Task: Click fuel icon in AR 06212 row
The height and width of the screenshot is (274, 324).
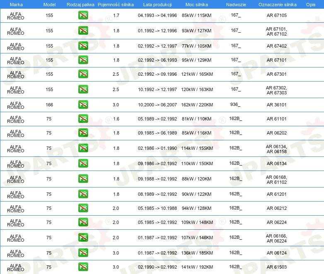Action: pyautogui.click(x=83, y=208)
